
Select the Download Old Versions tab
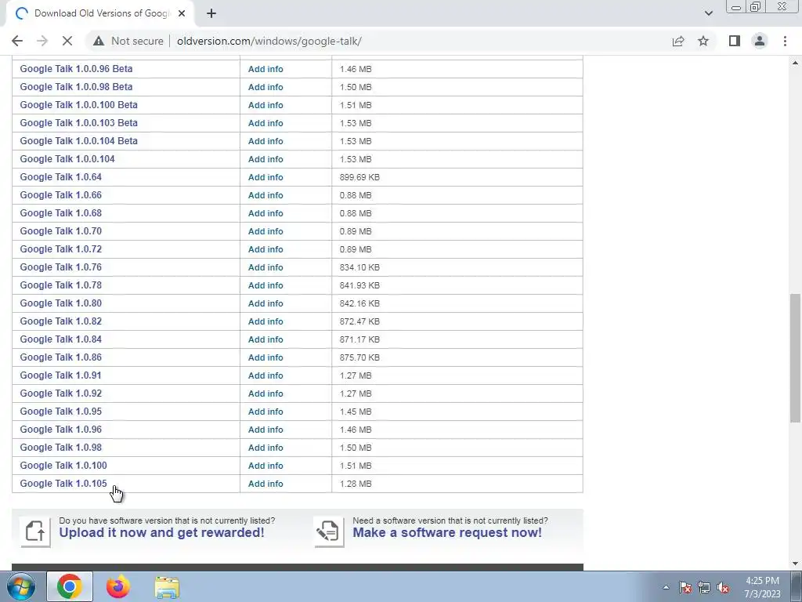coord(99,14)
